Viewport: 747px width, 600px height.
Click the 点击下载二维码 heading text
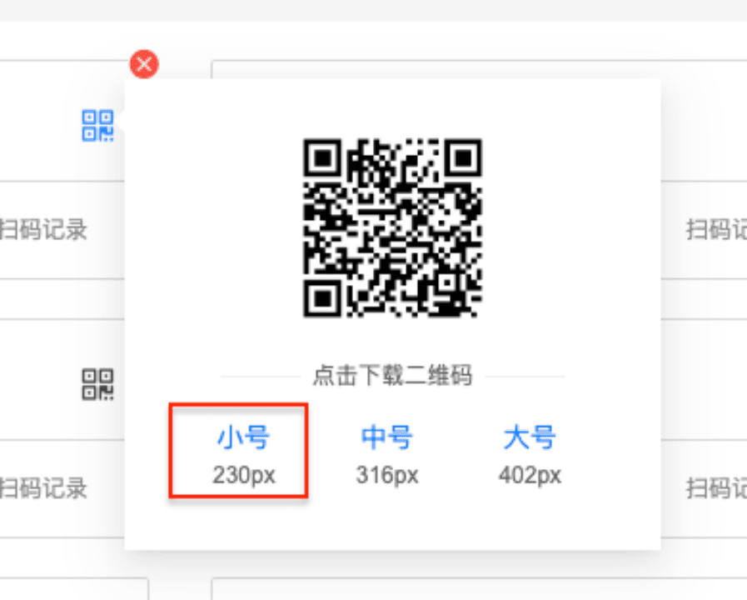click(x=392, y=376)
